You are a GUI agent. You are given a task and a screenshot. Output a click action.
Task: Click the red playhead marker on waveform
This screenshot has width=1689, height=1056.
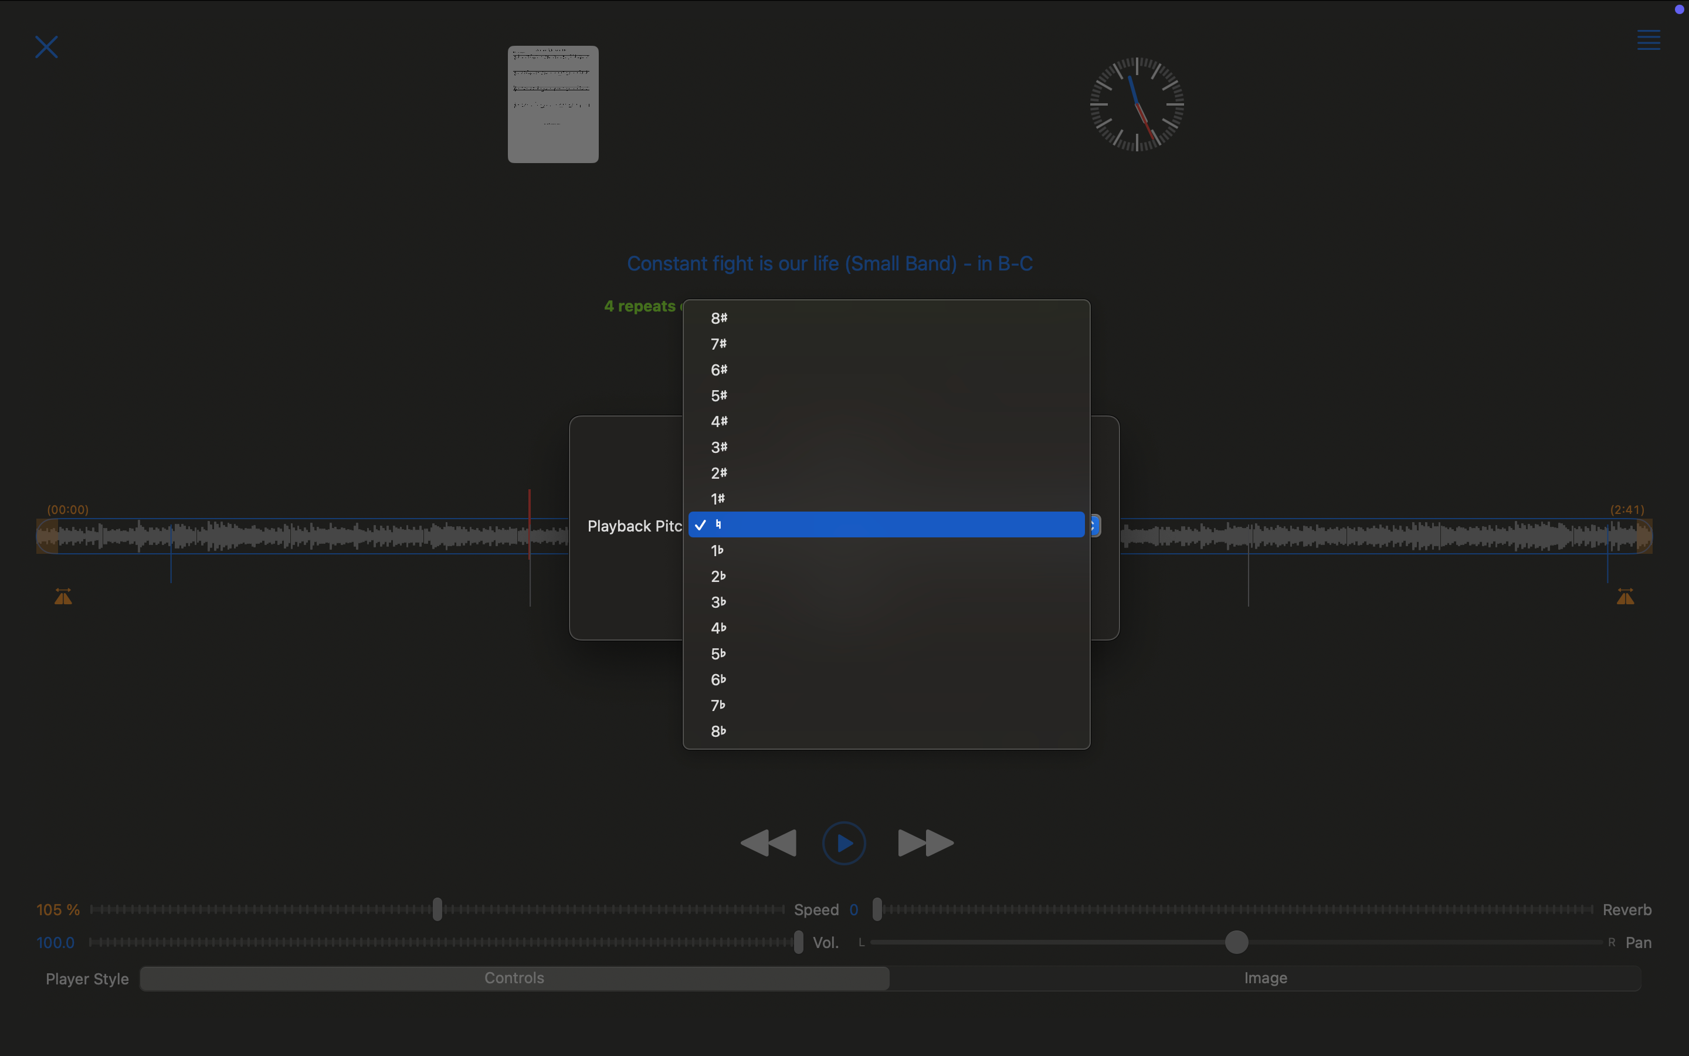coord(530,524)
